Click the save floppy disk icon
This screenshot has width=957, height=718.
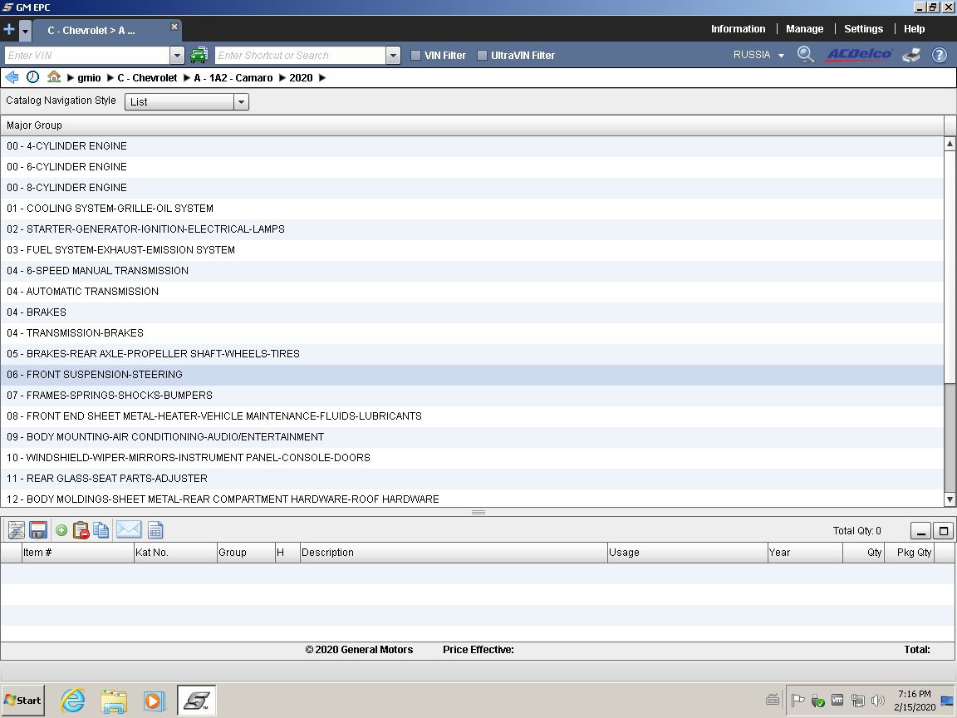point(38,530)
